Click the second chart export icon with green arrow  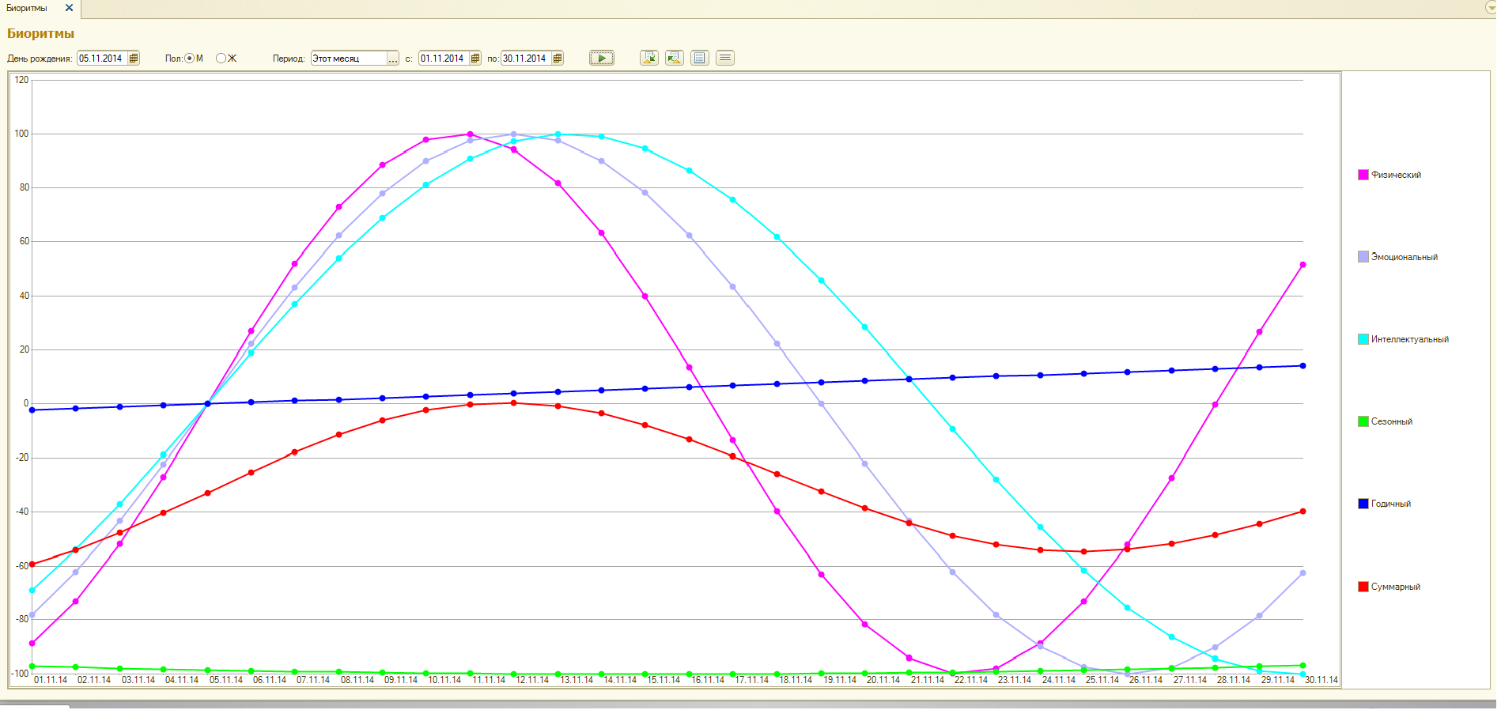point(675,58)
